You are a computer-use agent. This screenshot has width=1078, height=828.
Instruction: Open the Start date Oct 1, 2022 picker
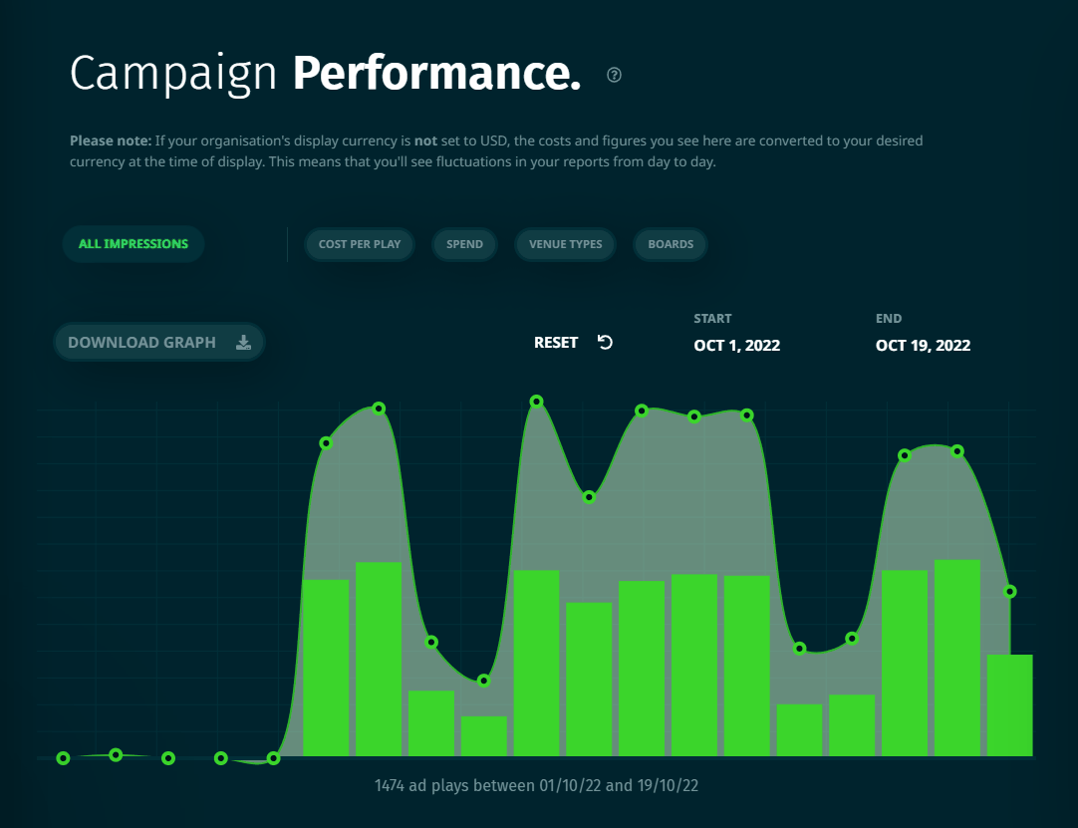[737, 345]
